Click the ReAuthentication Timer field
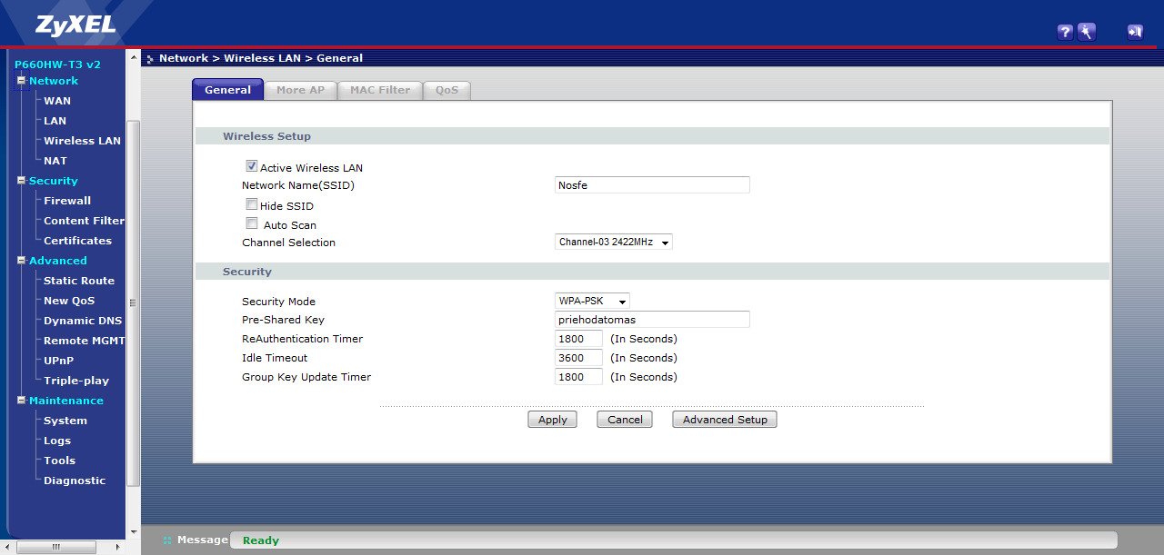The width and height of the screenshot is (1164, 555). pos(578,339)
